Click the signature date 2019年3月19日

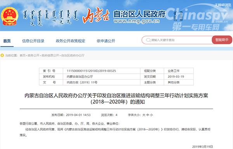click(203, 147)
